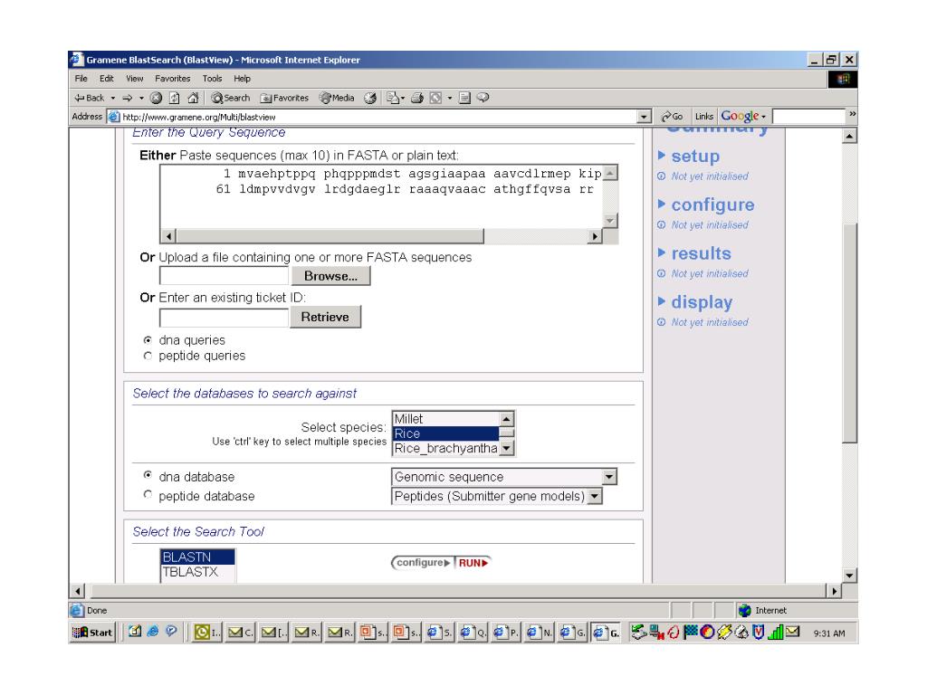Select Rice_brachyantha in the species list
The width and height of the screenshot is (927, 695).
pyautogui.click(x=445, y=449)
